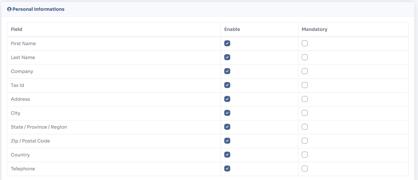Make Address mandatory

tap(305, 99)
